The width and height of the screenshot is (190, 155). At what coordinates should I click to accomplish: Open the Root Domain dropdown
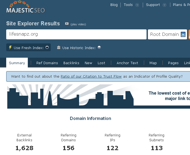183,35
